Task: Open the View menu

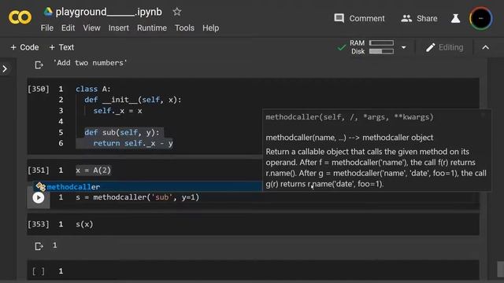Action: pos(91,28)
